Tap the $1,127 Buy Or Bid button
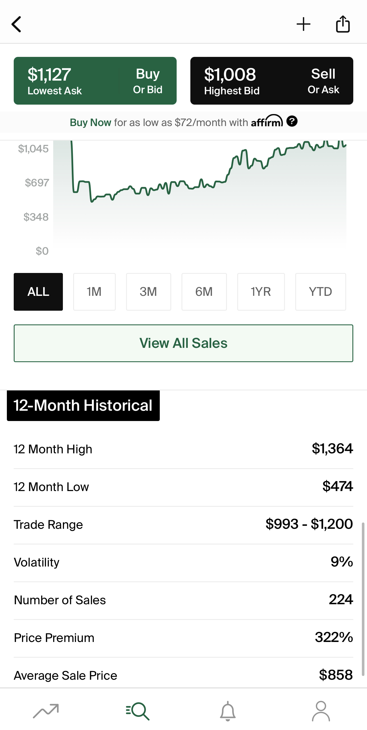 click(x=95, y=81)
